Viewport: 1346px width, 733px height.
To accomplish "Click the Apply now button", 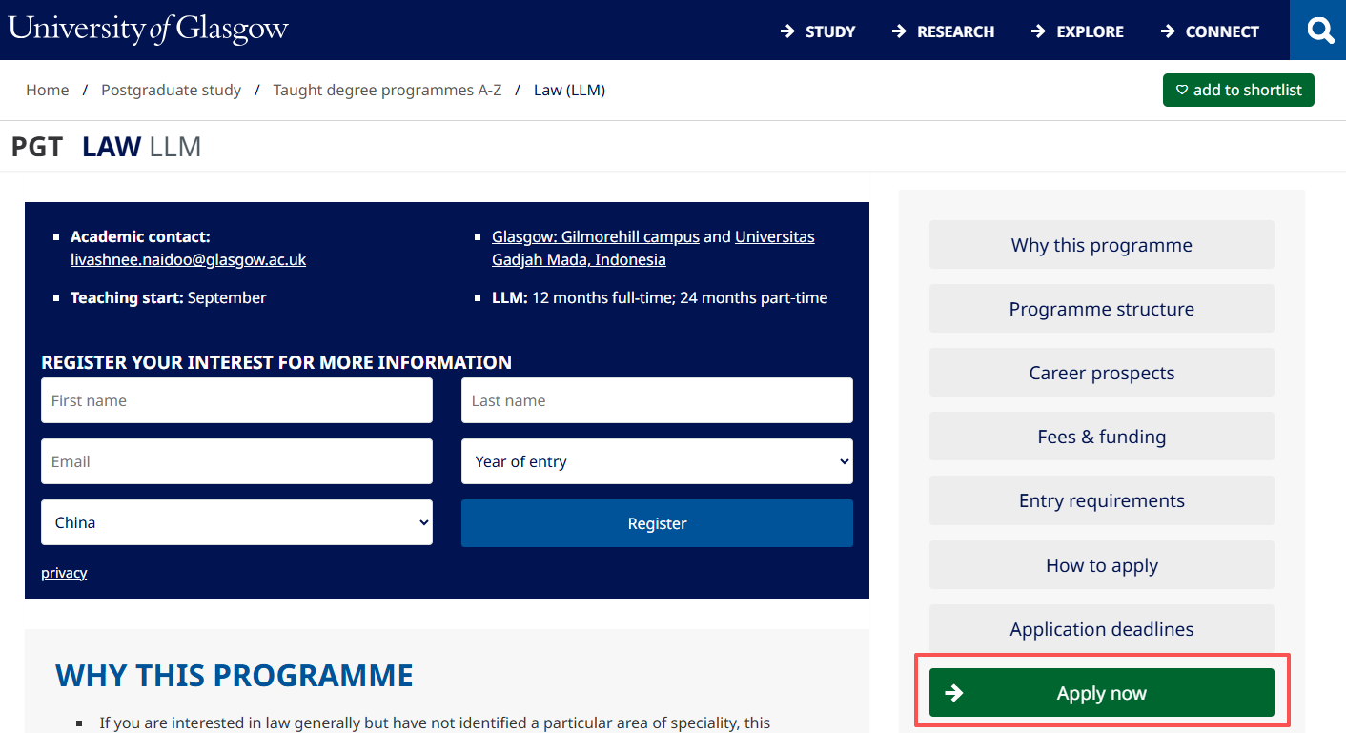I will tap(1101, 693).
